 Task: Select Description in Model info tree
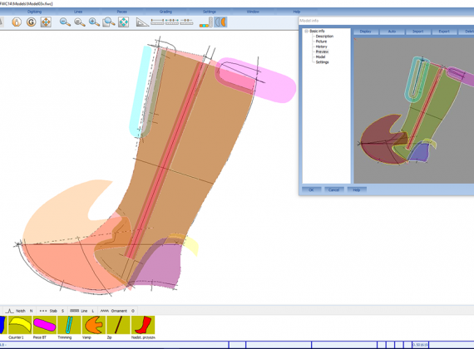(324, 37)
